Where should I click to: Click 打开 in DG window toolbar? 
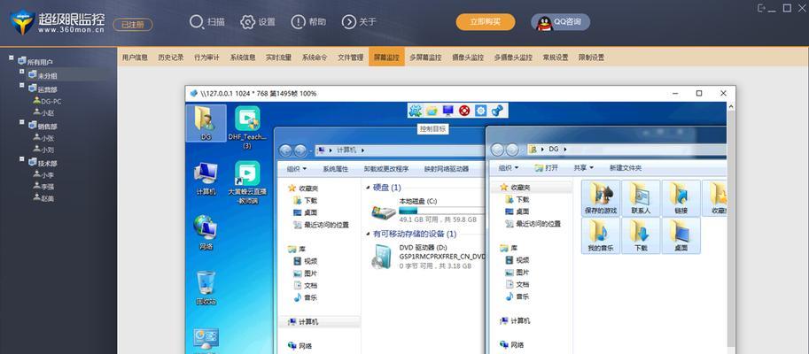(x=547, y=168)
